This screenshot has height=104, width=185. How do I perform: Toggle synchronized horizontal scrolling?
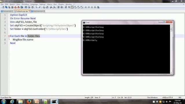point(62,7)
